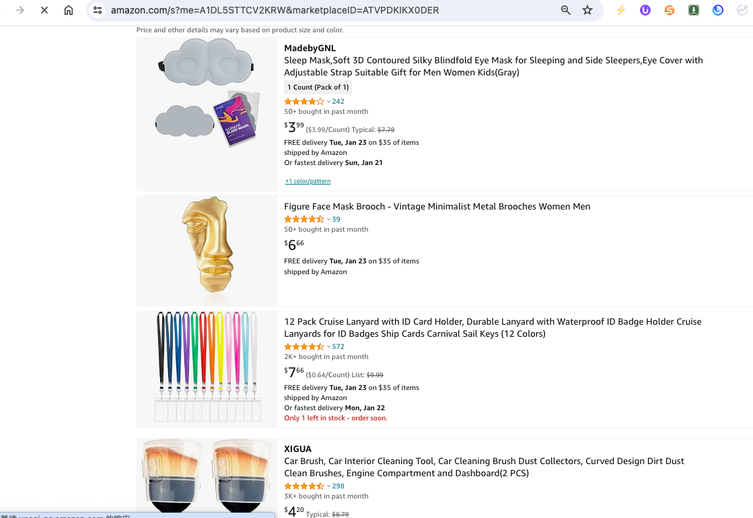
Task: Select the '1 Count (Pack of 1)' option
Action: (x=318, y=87)
